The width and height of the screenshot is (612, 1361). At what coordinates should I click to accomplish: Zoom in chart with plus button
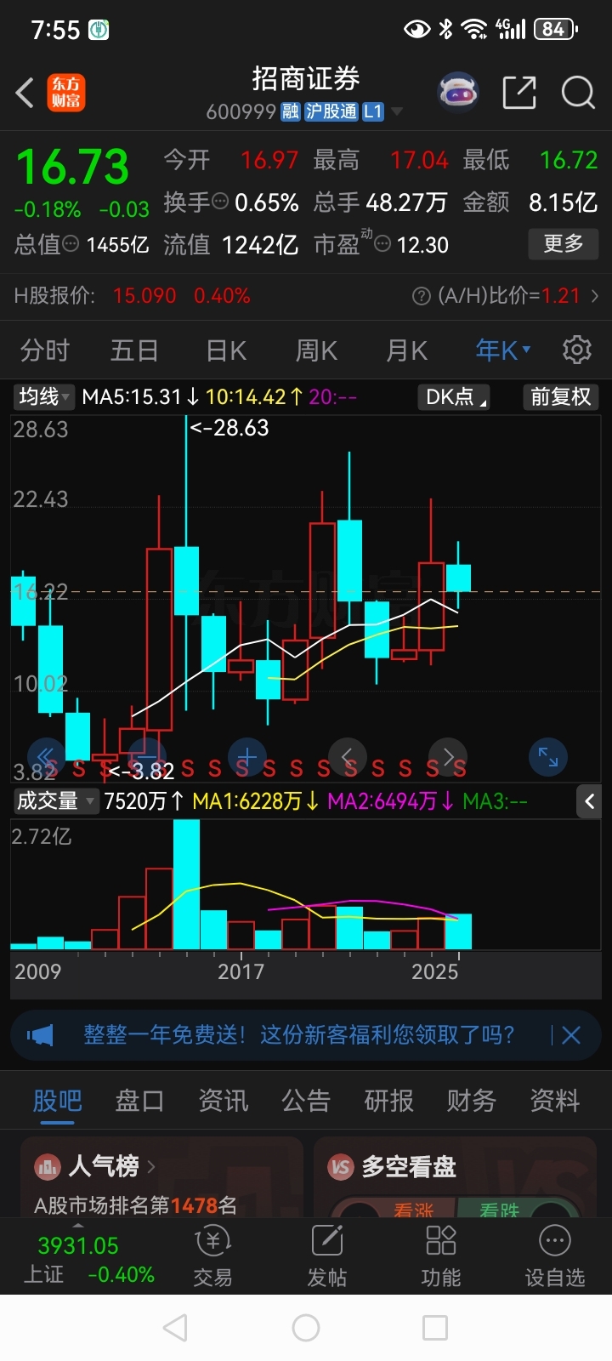(x=247, y=756)
